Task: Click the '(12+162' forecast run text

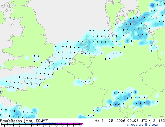Action: pos(157,121)
